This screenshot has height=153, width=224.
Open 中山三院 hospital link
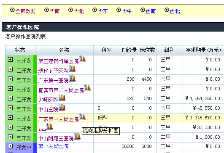[48, 110]
